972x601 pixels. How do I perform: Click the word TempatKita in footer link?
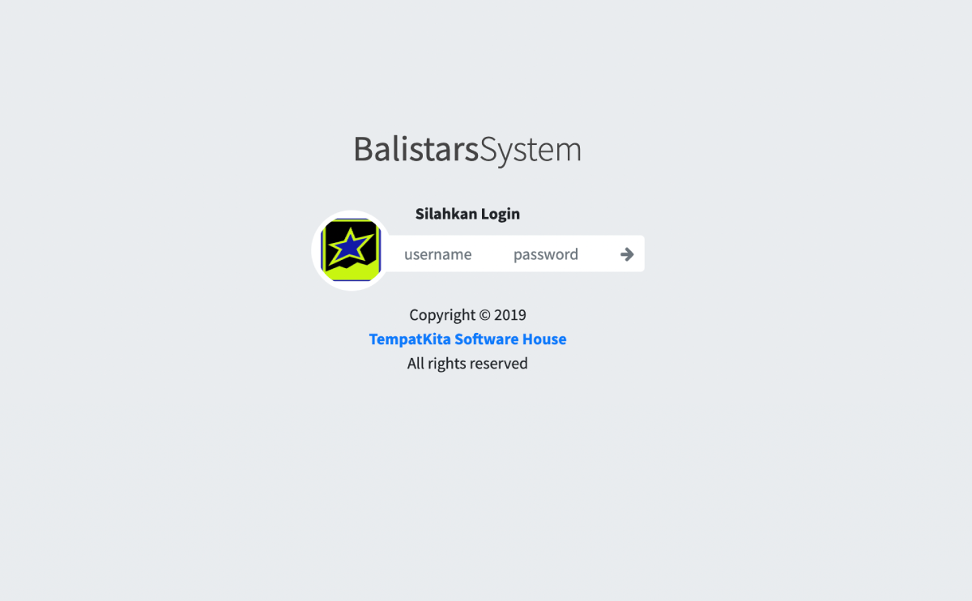point(410,339)
